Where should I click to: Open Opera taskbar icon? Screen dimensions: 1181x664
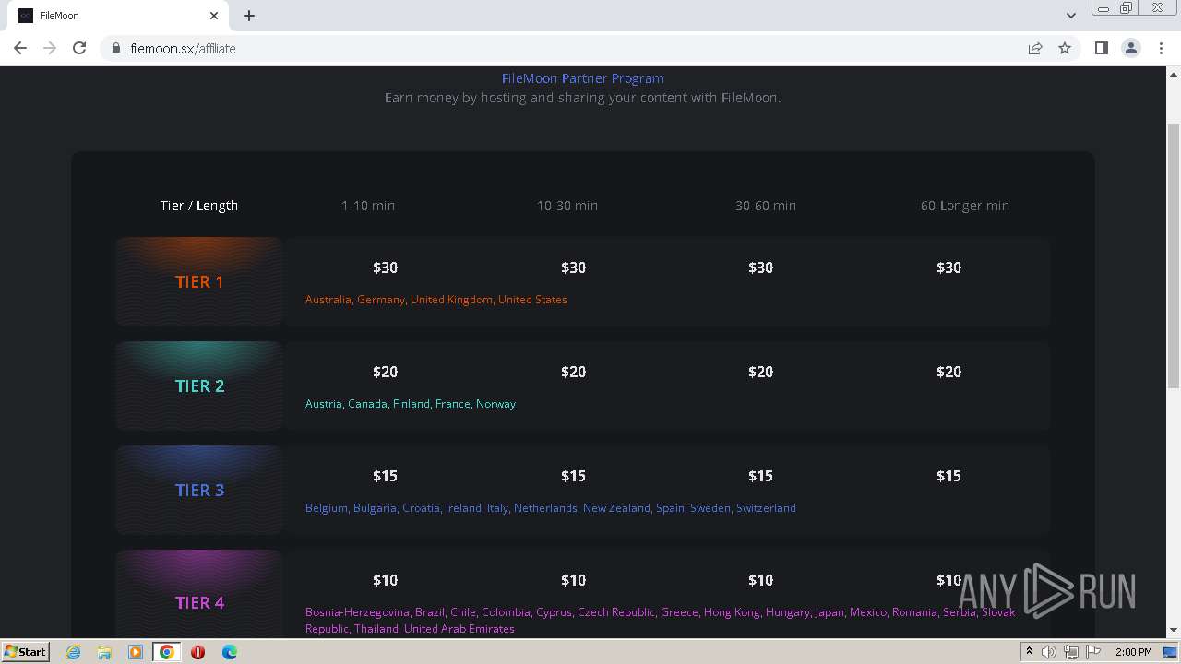coord(197,652)
